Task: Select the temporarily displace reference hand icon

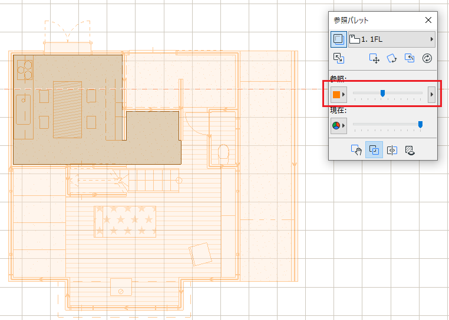Action: [x=356, y=150]
